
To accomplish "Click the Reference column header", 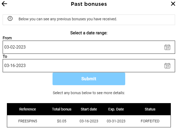I will (28, 109).
